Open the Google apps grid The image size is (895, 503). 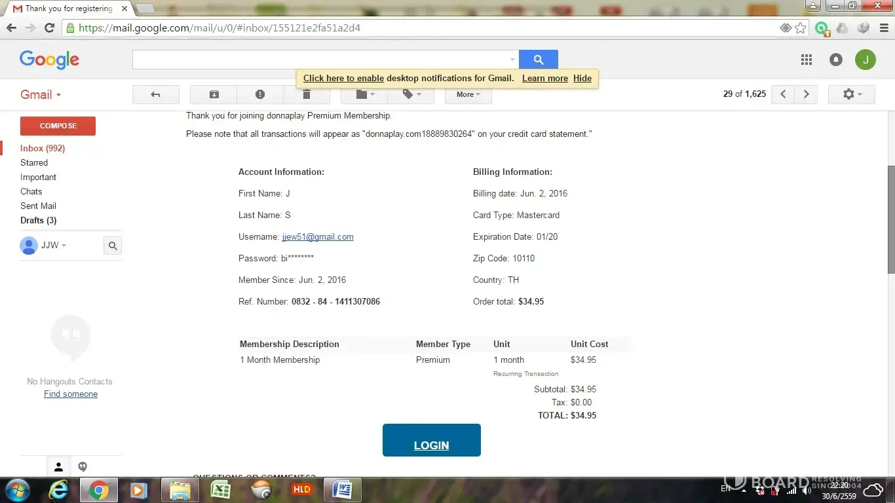coord(807,60)
